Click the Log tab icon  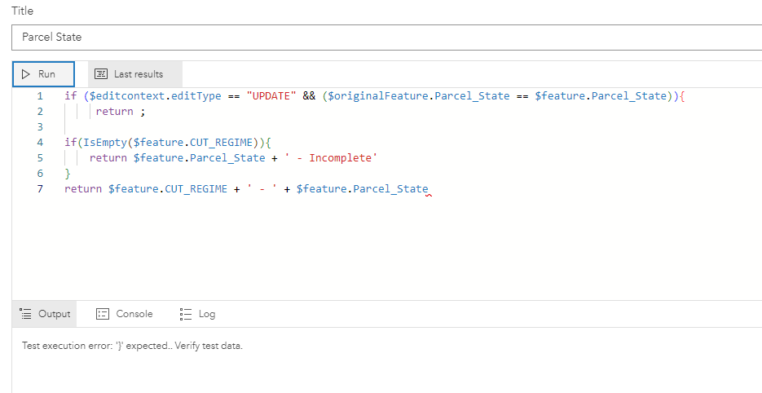pyautogui.click(x=185, y=314)
